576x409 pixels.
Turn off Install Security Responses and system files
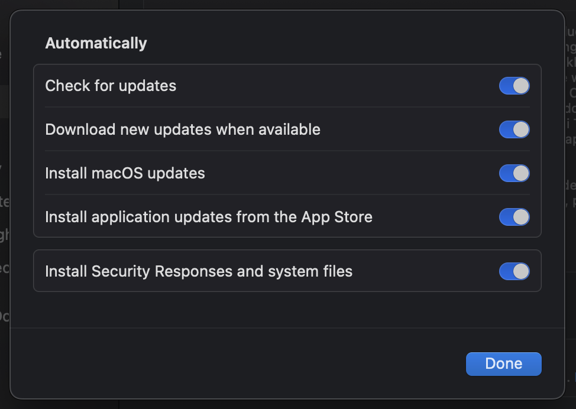coord(513,271)
